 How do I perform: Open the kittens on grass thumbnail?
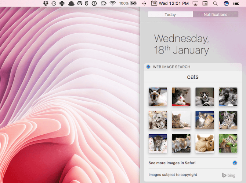(228, 143)
